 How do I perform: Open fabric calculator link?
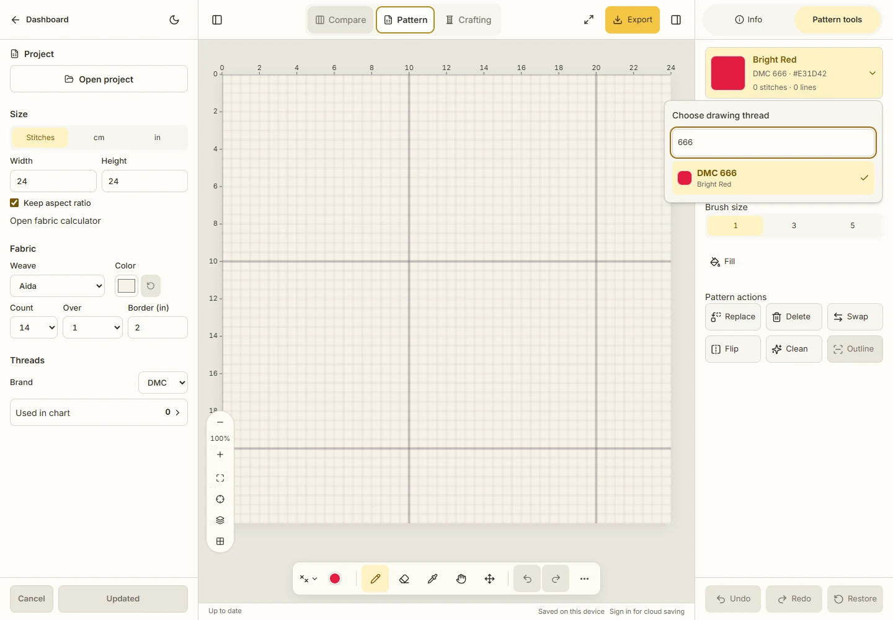pos(55,221)
